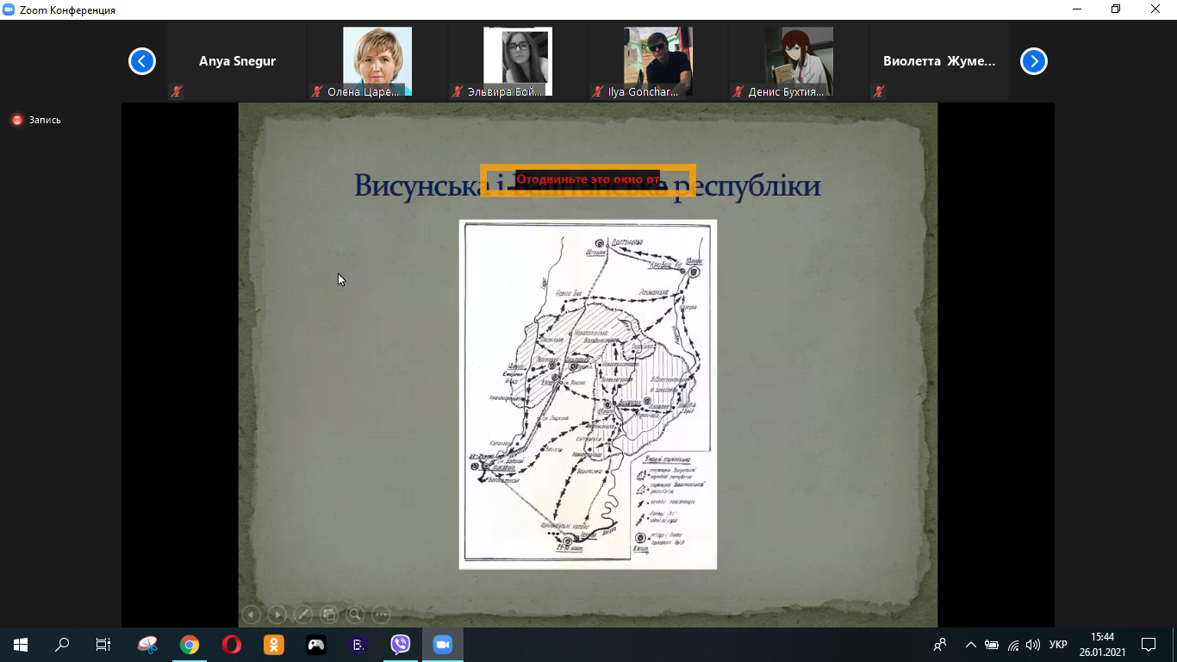Open the slideshow see-all-slides icon

[328, 615]
